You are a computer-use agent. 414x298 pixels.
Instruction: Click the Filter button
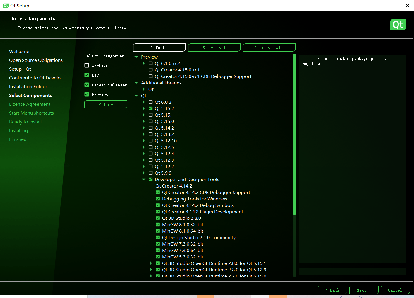click(x=105, y=104)
